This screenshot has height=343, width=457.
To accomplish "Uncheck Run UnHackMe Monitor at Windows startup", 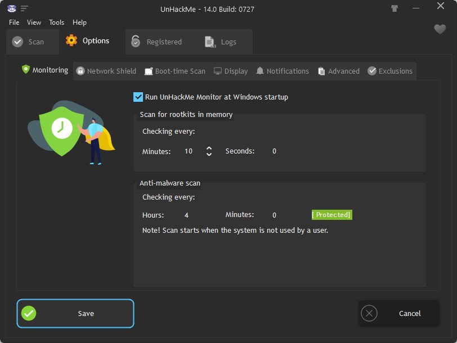I will click(138, 97).
